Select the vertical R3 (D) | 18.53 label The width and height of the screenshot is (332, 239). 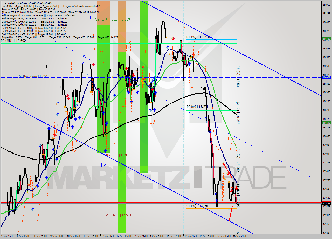[238, 76]
